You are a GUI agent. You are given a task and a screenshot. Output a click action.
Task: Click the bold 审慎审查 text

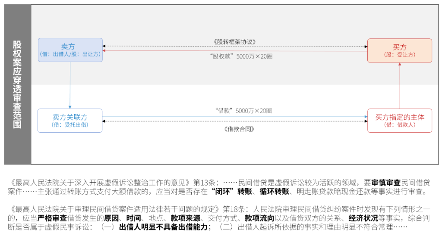coord(386,182)
